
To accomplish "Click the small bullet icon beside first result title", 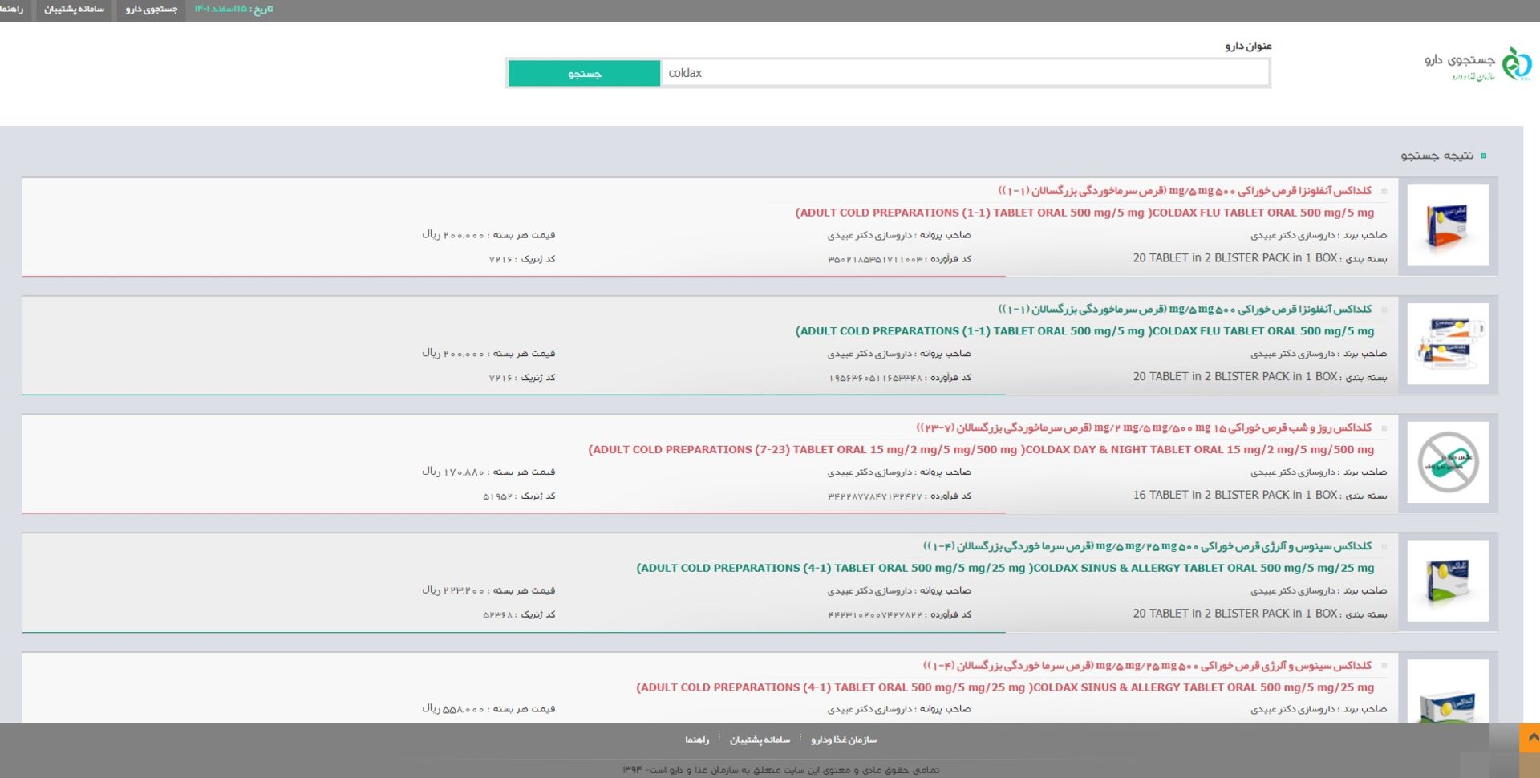I will [1384, 192].
